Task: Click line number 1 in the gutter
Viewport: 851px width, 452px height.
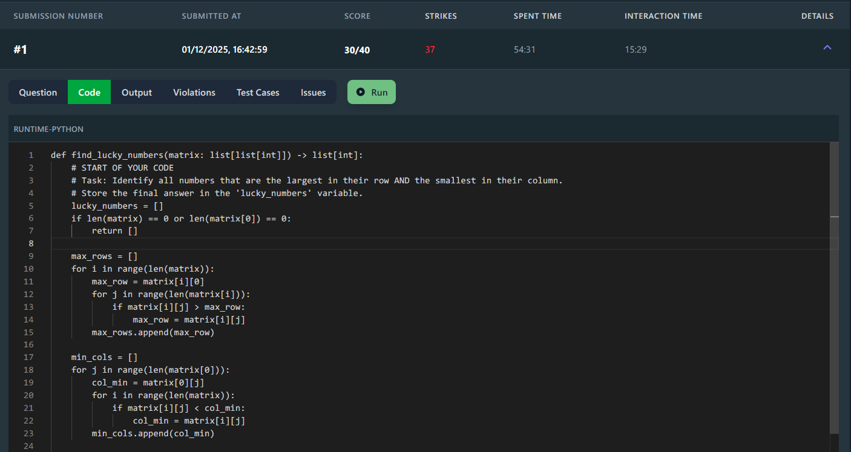Action: [31, 155]
